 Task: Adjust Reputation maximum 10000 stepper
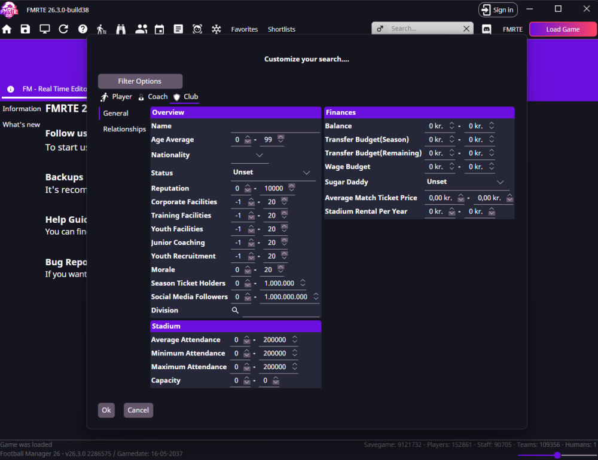click(x=292, y=188)
